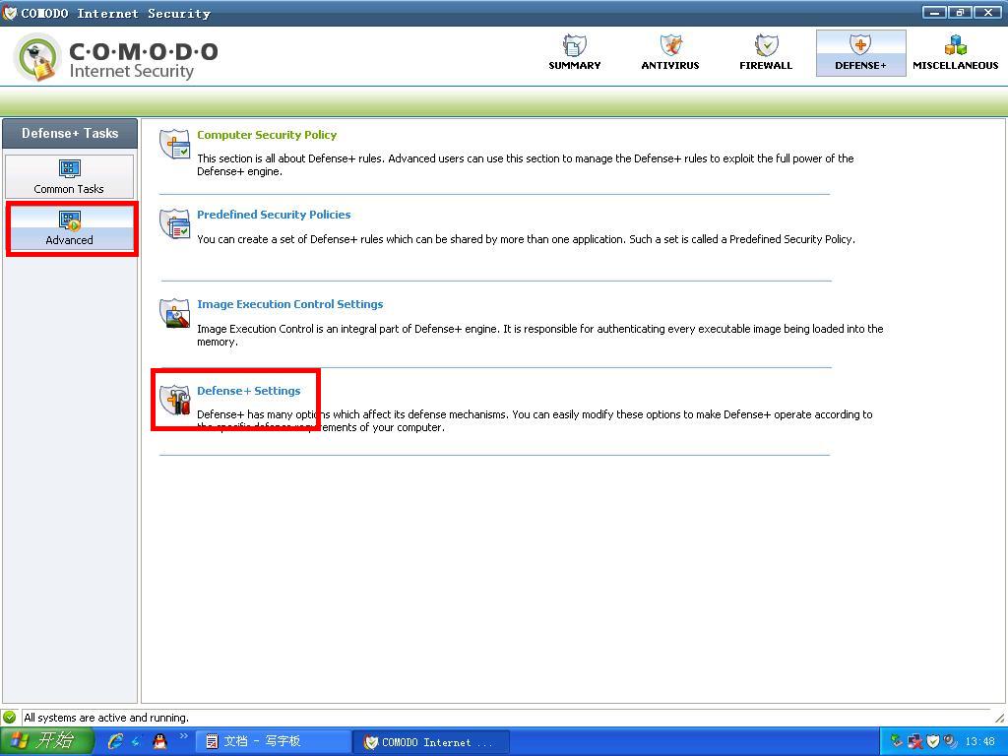Click the COMODO logo emblem
This screenshot has height=756, width=1008.
(37, 58)
